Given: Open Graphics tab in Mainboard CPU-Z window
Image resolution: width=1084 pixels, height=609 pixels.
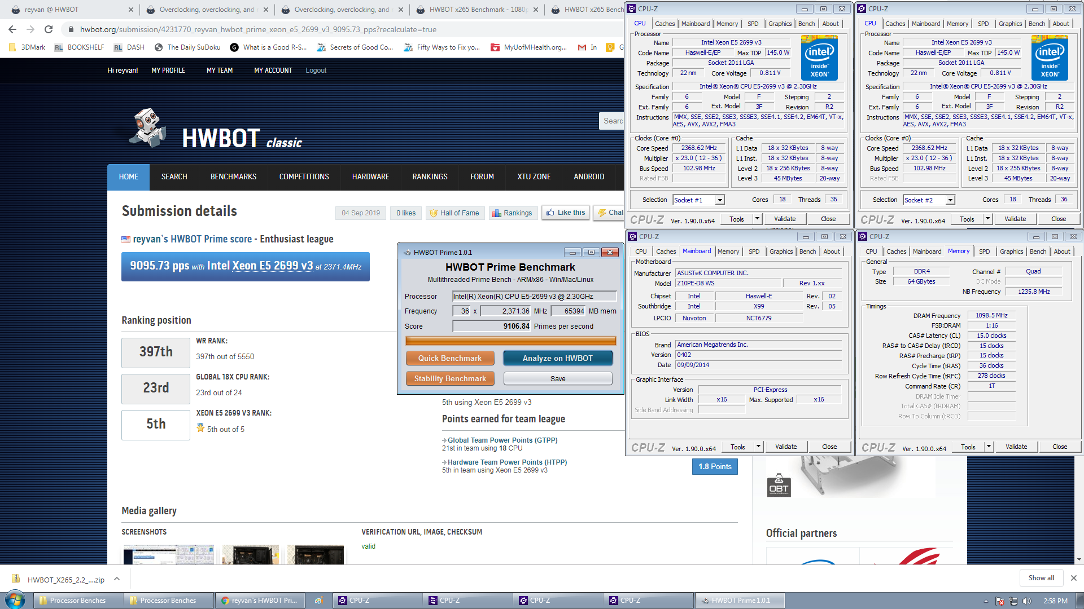Looking at the screenshot, I should pyautogui.click(x=781, y=251).
